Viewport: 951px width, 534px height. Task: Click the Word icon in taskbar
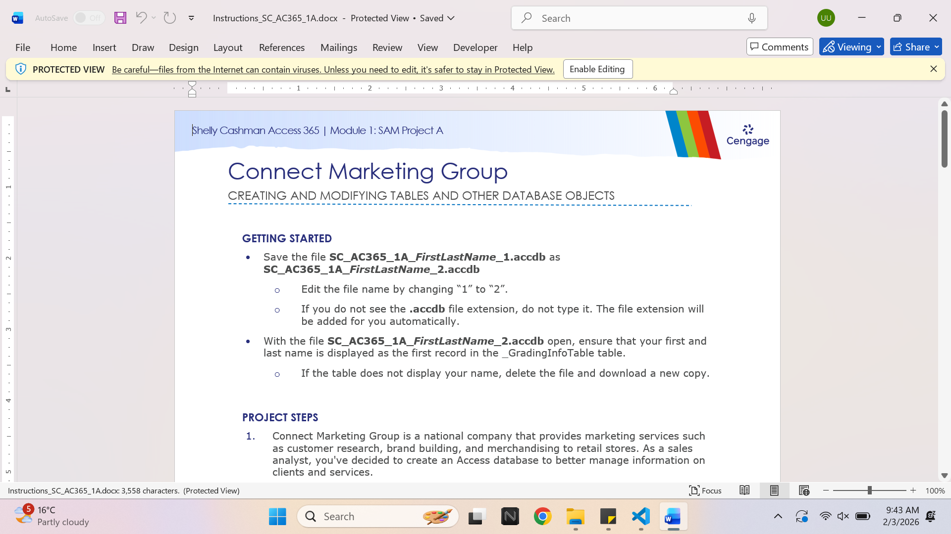pyautogui.click(x=673, y=517)
